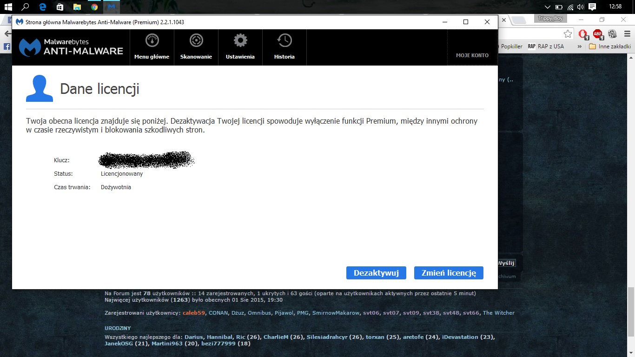Open File Explorer from taskbar
The image size is (635, 357).
click(77, 7)
